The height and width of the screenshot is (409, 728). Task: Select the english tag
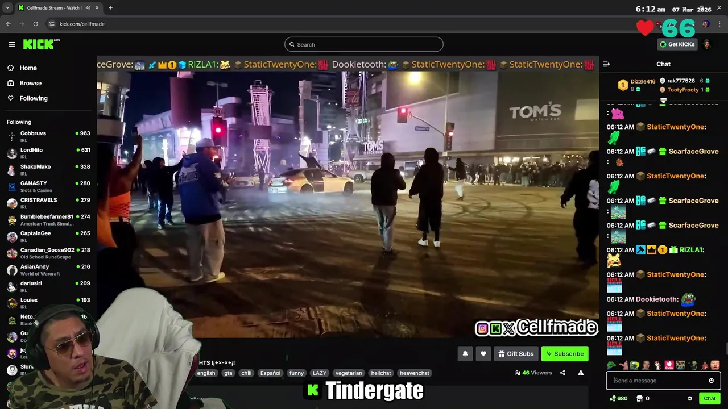206,373
